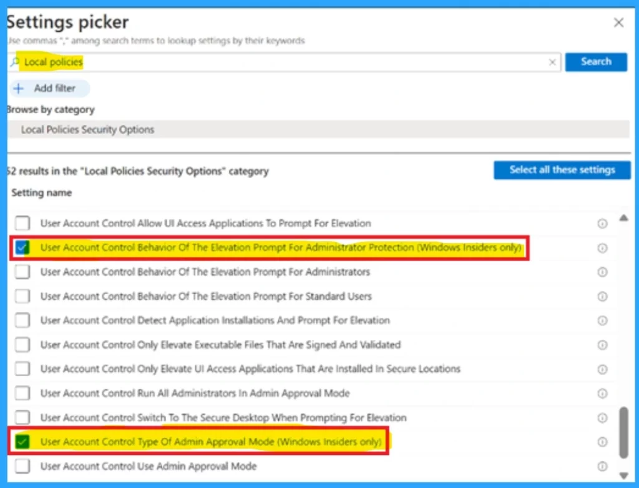Open info icon for Only Elevate Executable Files
Screen dimensions: 639x488
tap(602, 345)
